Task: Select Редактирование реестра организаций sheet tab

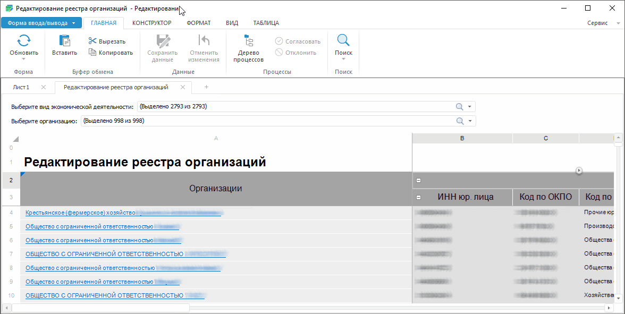Action: click(x=116, y=87)
